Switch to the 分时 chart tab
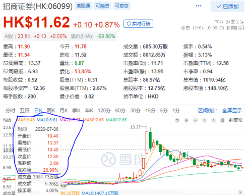 pyautogui.click(x=10, y=111)
